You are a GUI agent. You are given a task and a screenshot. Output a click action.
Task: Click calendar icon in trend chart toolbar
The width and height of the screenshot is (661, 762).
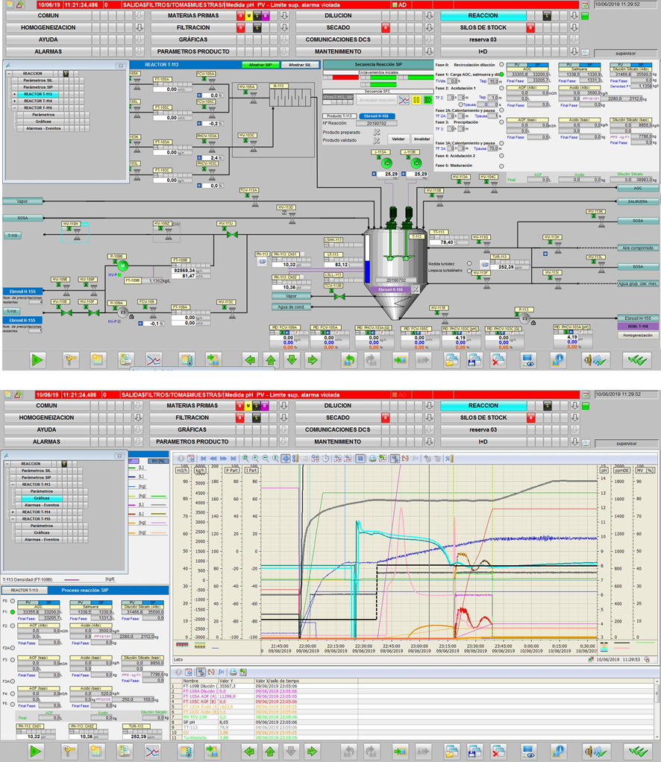[x=191, y=459]
